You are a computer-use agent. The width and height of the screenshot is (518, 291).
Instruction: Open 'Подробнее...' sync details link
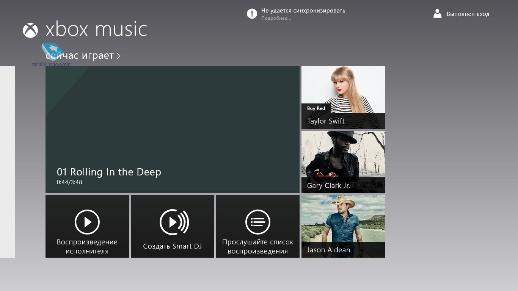point(276,18)
